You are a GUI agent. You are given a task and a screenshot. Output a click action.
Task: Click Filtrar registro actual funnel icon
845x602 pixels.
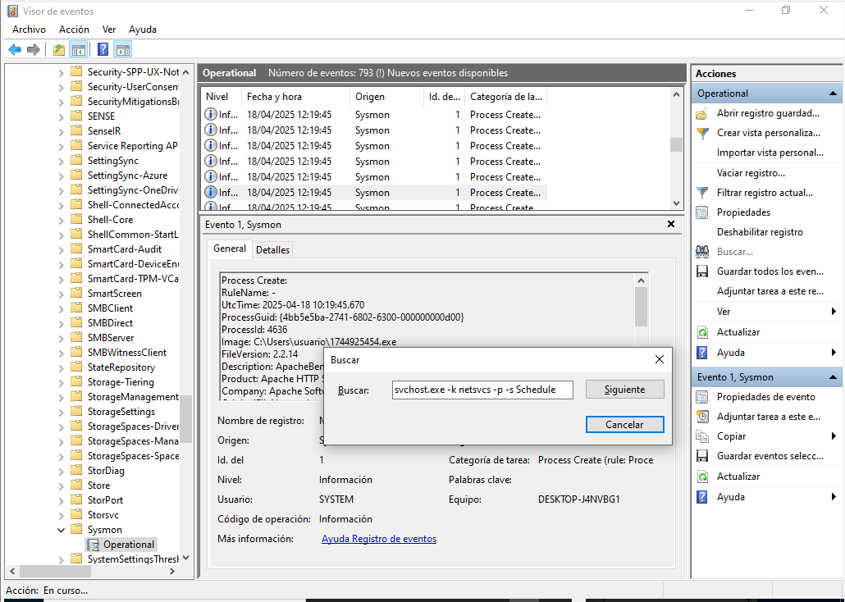pos(701,193)
